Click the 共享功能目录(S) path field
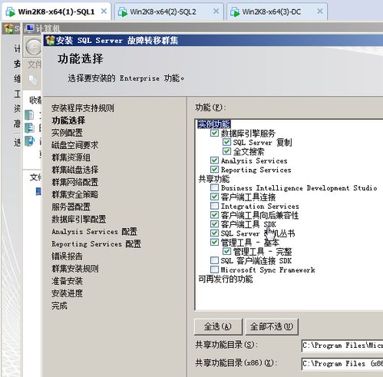 [x=342, y=346]
